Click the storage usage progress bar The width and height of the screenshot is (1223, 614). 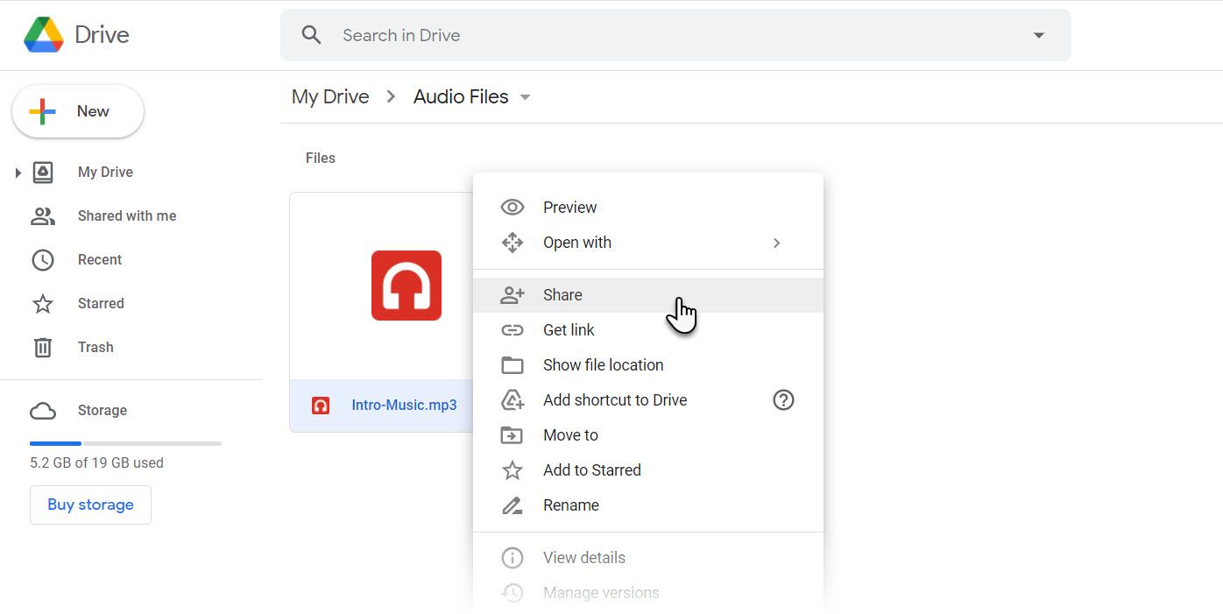pos(124,443)
